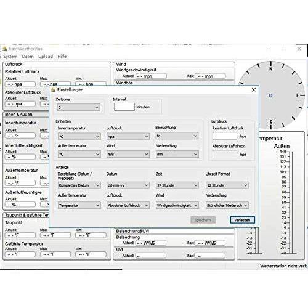Open the System menu
Image resolution: width=308 pixels, height=308 pixels.
pyautogui.click(x=10, y=56)
